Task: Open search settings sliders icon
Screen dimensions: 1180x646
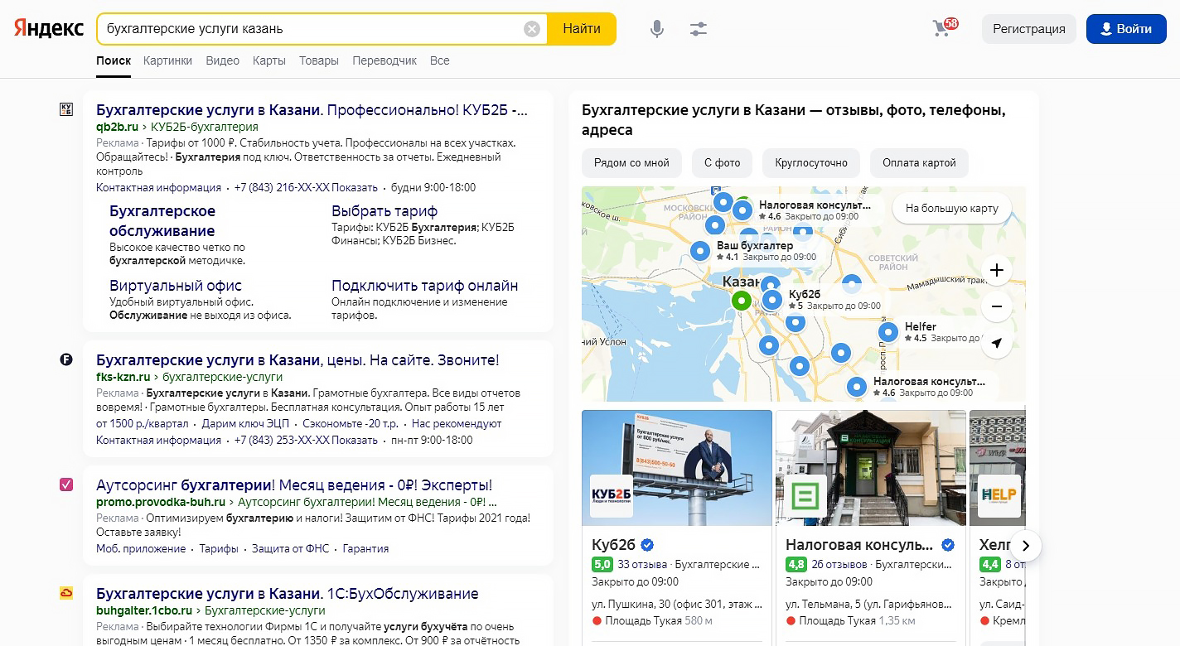Action: pos(699,29)
